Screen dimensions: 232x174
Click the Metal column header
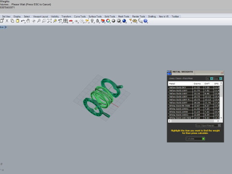tap(180, 84)
